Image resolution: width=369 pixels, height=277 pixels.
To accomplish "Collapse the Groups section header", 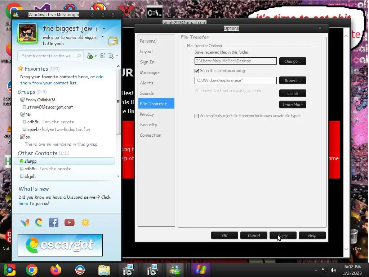I will point(32,92).
